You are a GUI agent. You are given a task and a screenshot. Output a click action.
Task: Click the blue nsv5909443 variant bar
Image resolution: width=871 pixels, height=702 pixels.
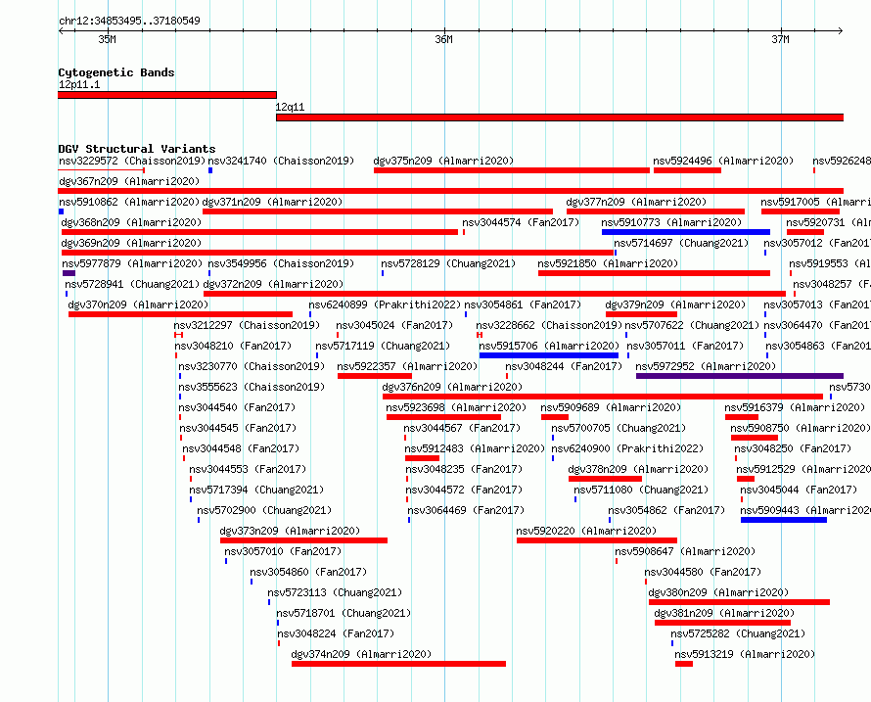(784, 520)
